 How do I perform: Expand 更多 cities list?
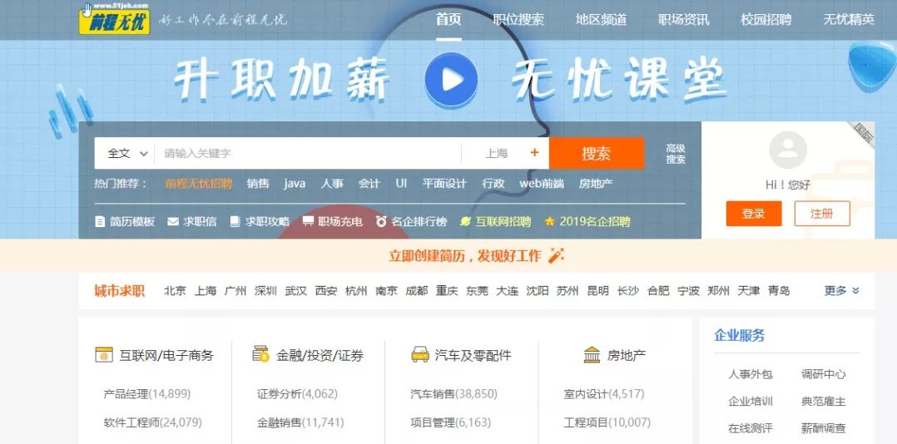pos(841,291)
